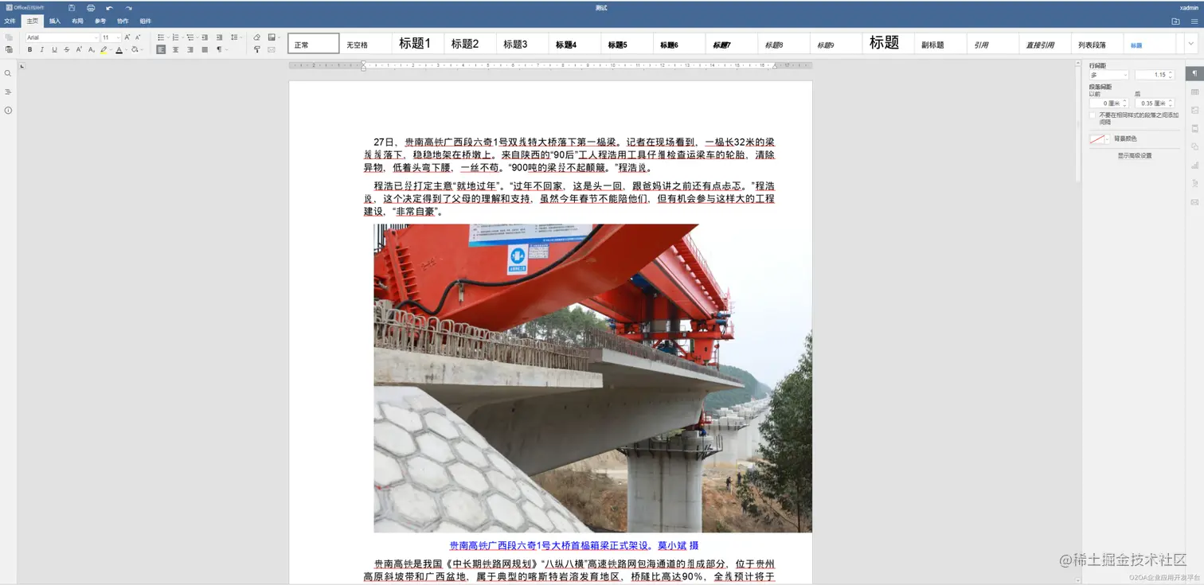Open the line spacing type dropdown
The image size is (1204, 585).
pos(1108,75)
